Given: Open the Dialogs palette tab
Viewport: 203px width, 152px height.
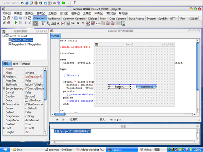Looking at the screenshot, I should 93,19.
